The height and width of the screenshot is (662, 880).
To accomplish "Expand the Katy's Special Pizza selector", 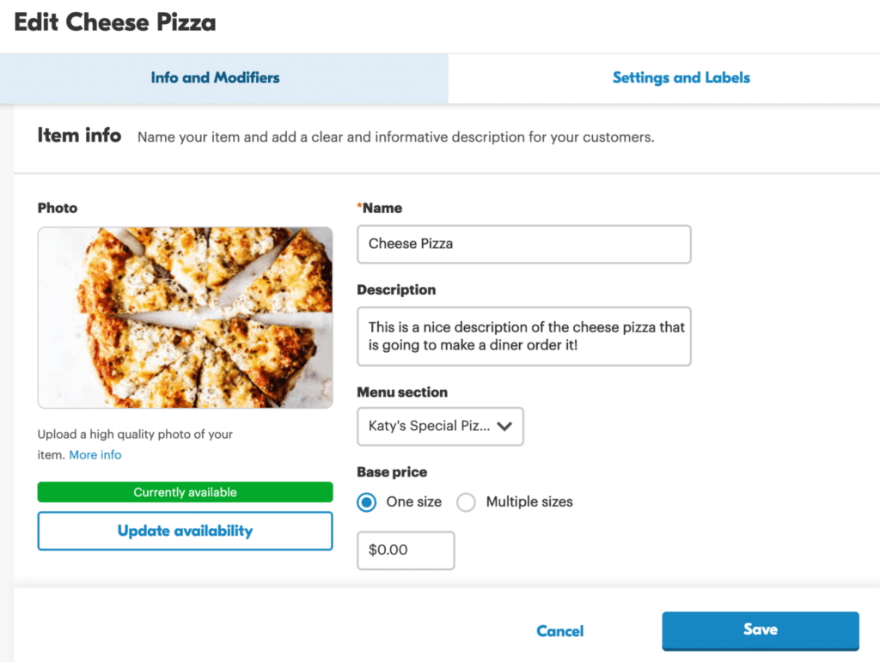I will coord(439,426).
